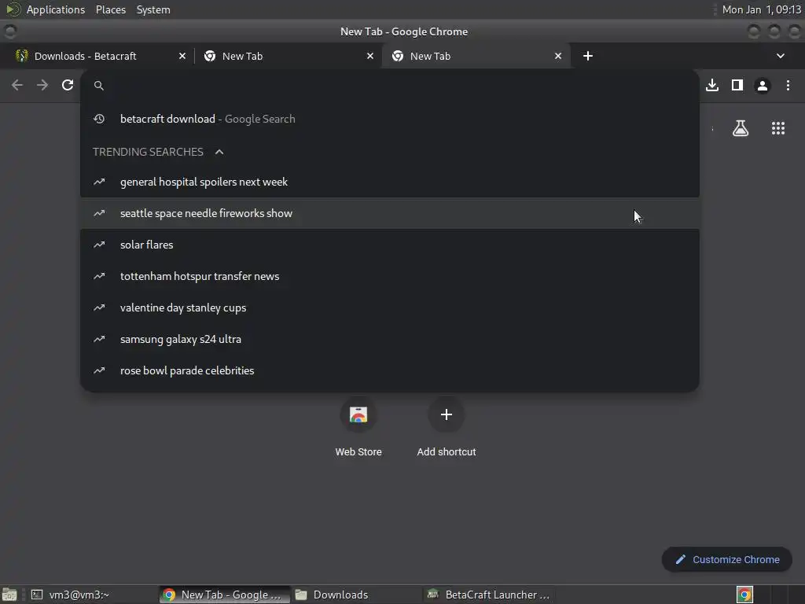Collapse the Trending Searches section
Screen dimensions: 805x604
tap(219, 152)
